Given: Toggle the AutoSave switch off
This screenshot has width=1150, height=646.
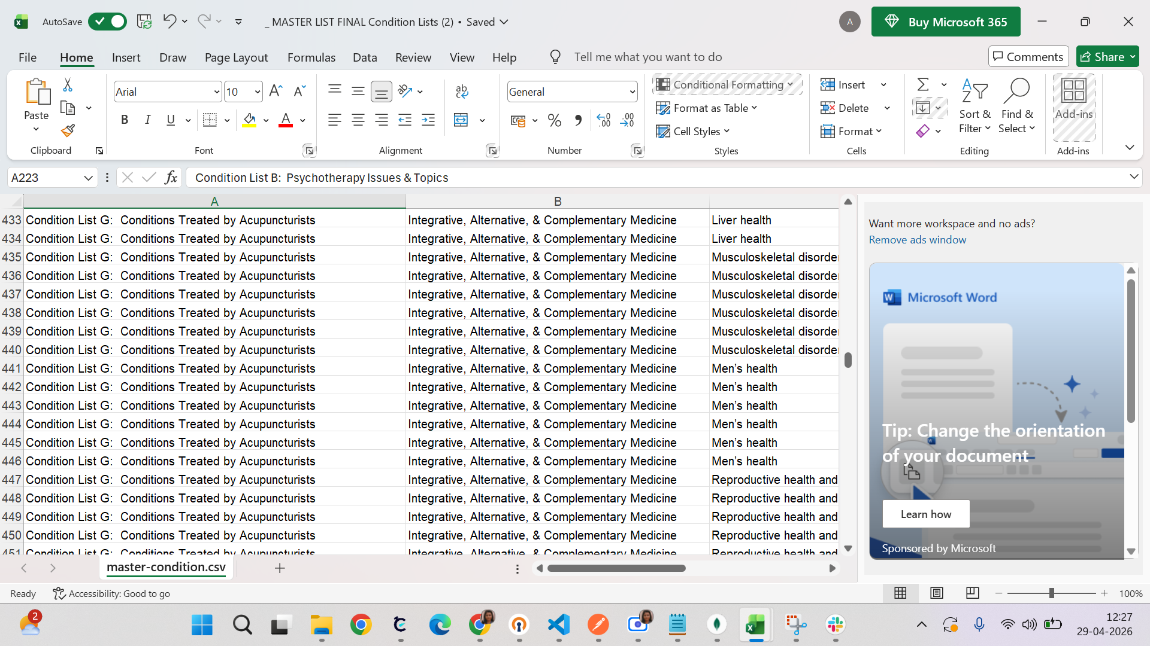Looking at the screenshot, I should [x=107, y=22].
